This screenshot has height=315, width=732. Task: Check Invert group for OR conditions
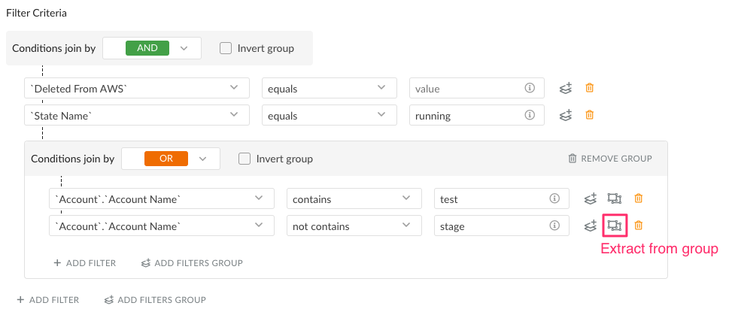(245, 159)
